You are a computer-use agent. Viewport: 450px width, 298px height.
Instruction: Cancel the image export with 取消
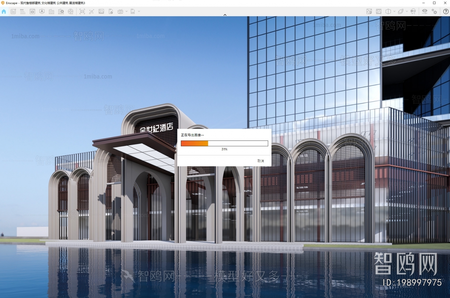tap(260, 161)
